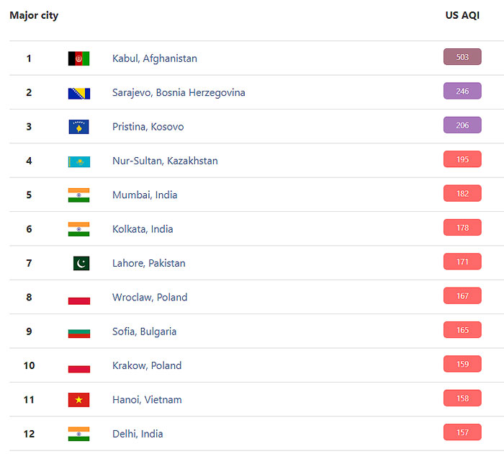
Task: Click the Kazakhstan flag icon
Action: (79, 162)
